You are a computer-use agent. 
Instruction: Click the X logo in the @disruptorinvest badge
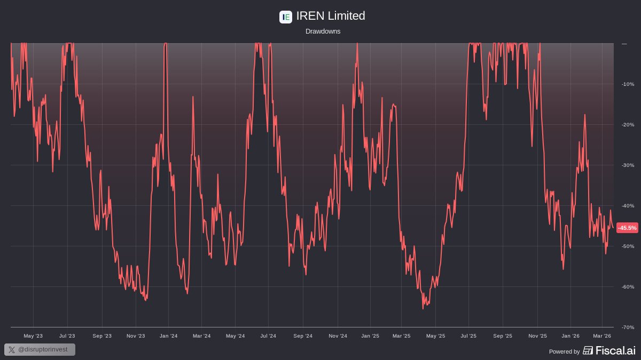pos(12,350)
